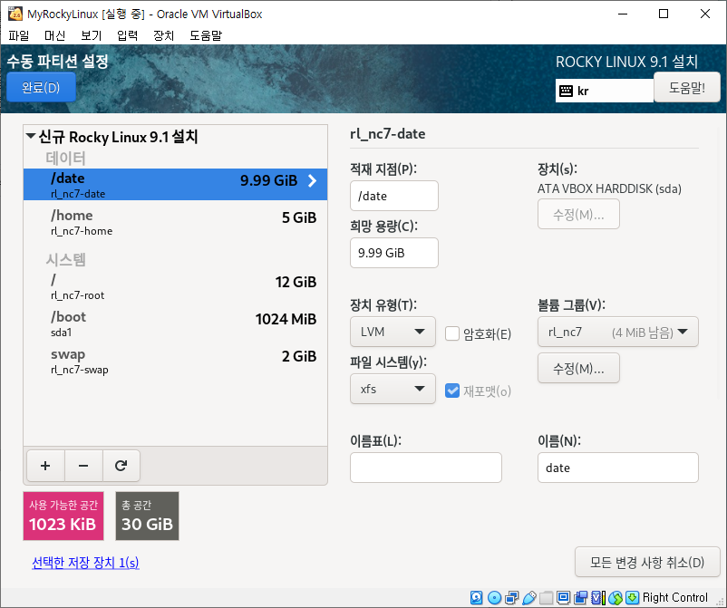Focus the 이름표(L) label field
Screen dimensions: 727x608
(426, 468)
